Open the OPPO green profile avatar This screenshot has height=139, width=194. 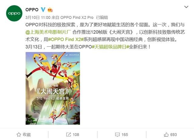(14, 13)
